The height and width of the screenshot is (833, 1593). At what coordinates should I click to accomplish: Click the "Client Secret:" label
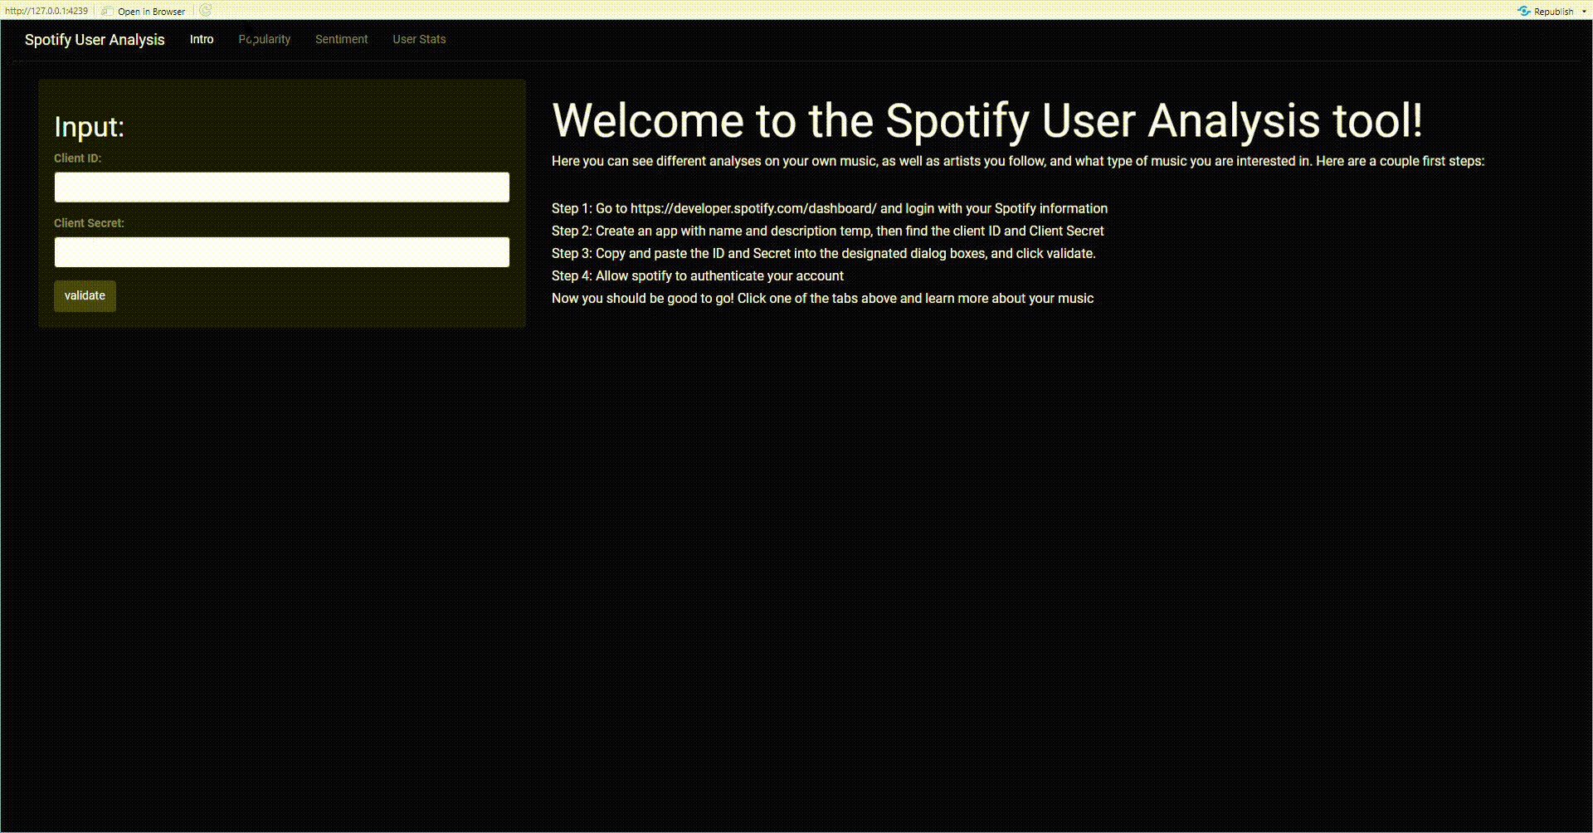89,223
